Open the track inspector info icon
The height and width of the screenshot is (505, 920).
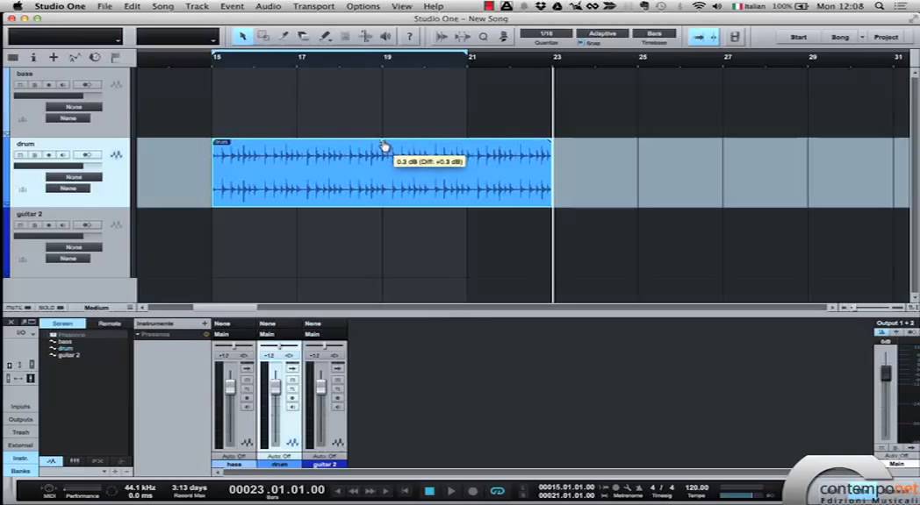tap(32, 57)
